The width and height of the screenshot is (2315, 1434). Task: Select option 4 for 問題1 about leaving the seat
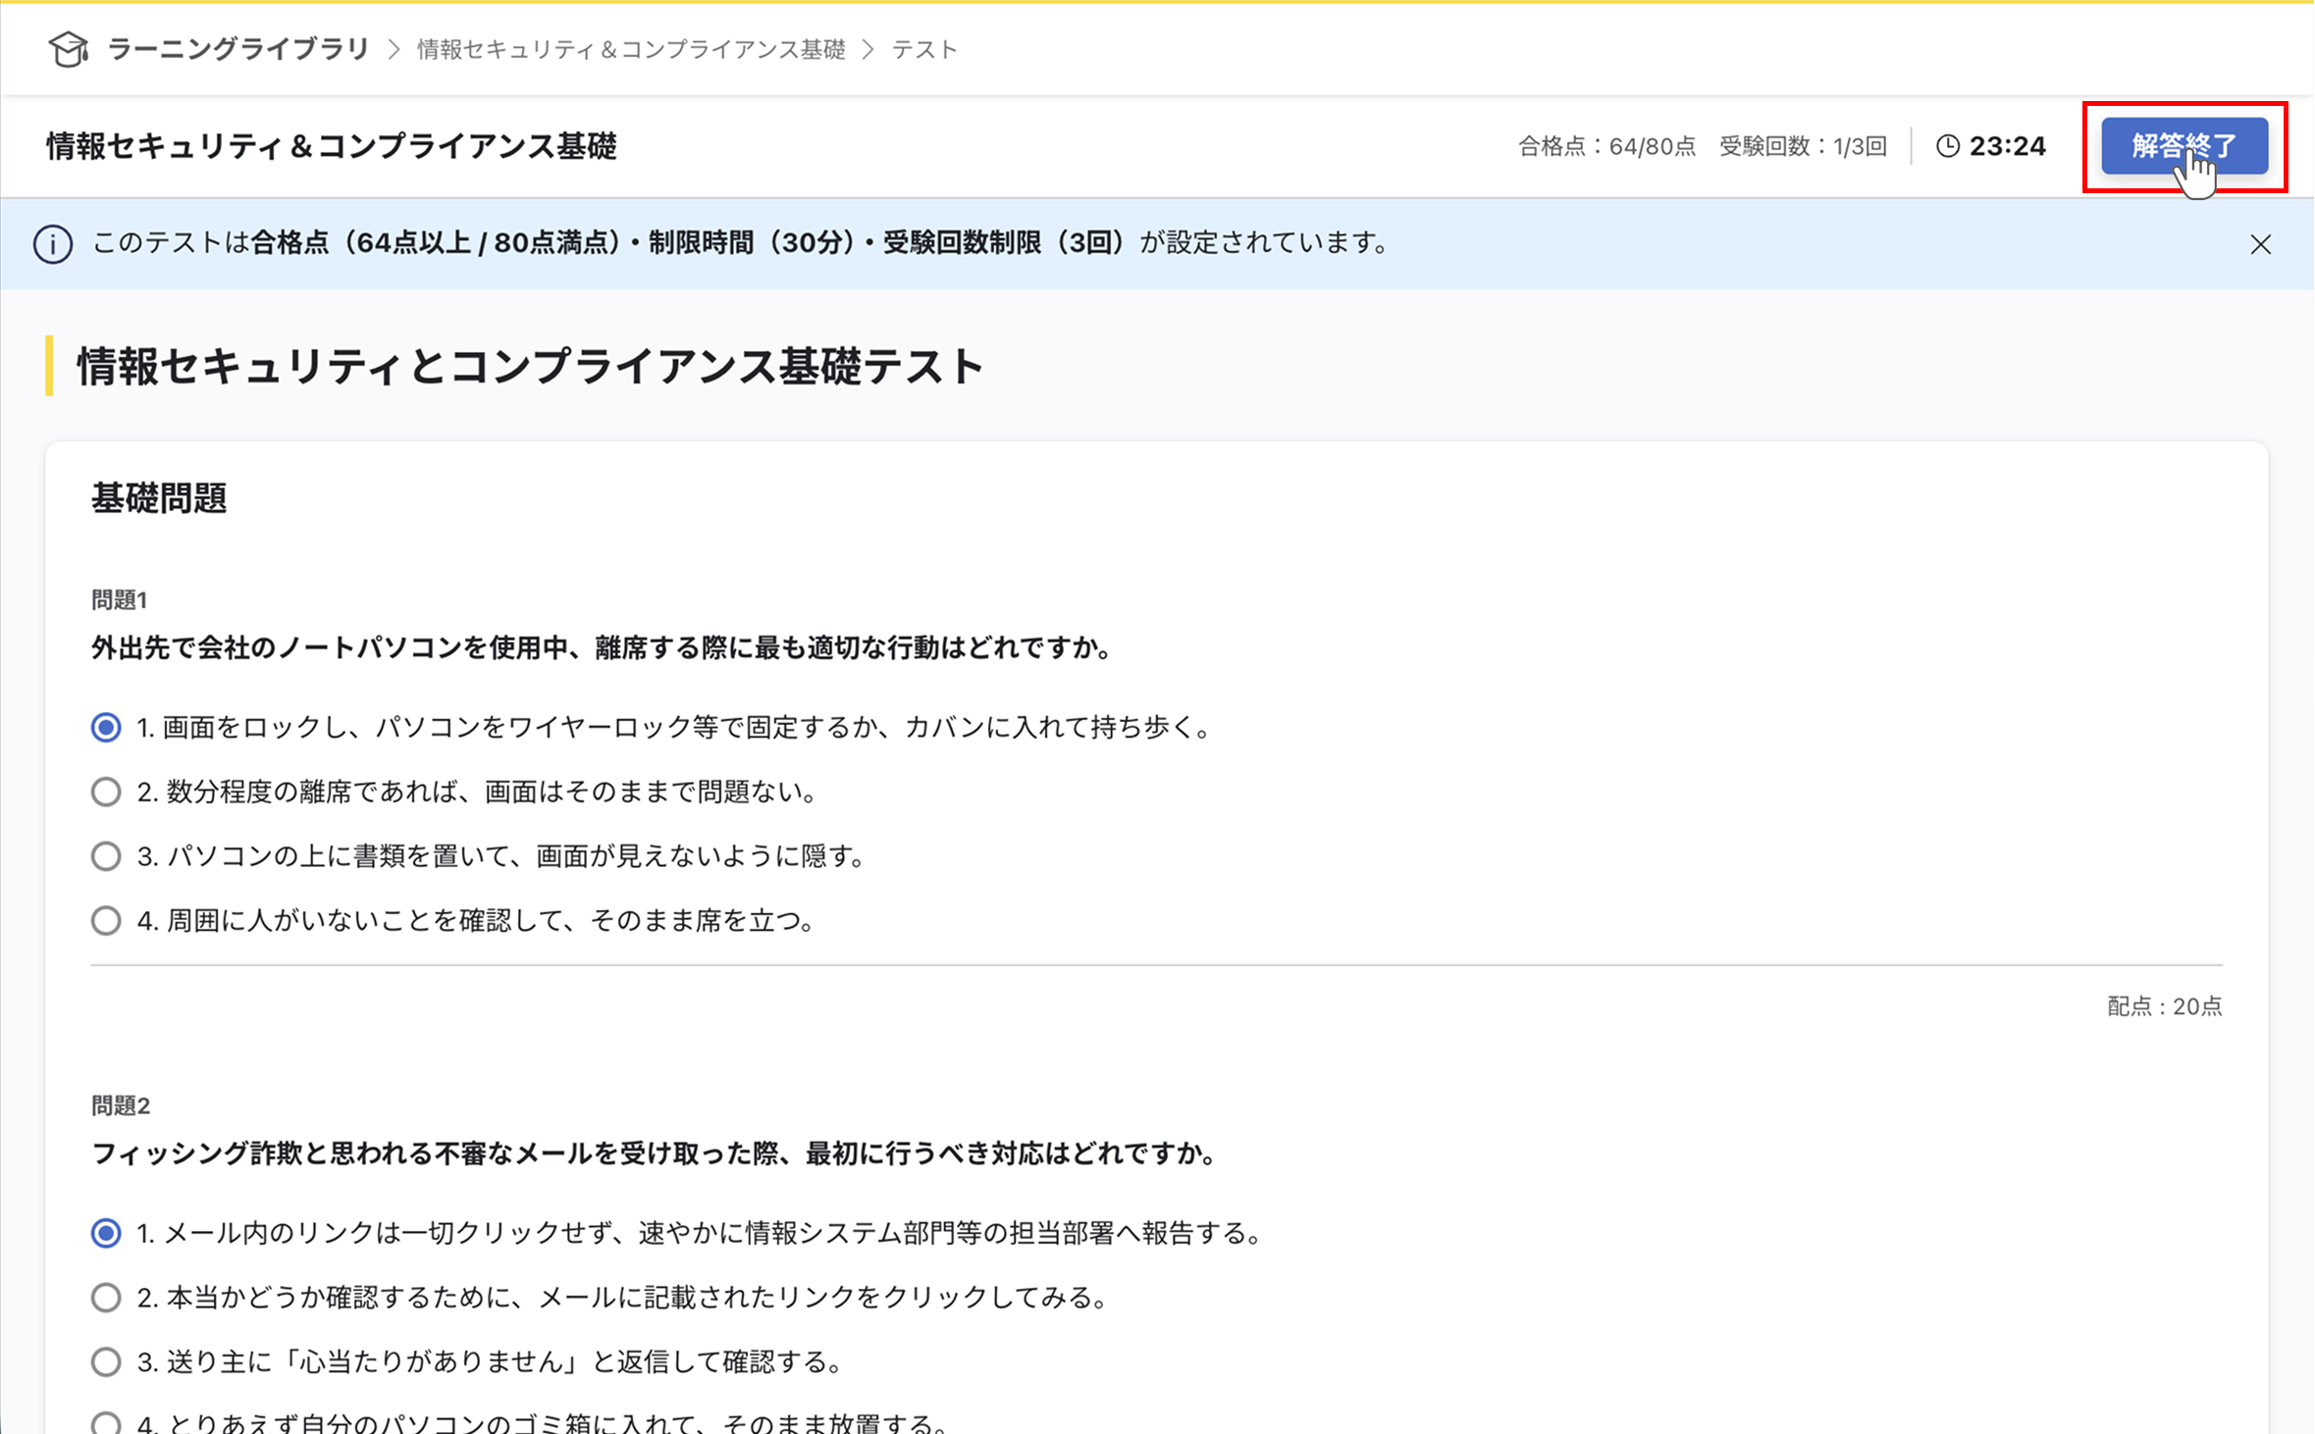pyautogui.click(x=106, y=920)
